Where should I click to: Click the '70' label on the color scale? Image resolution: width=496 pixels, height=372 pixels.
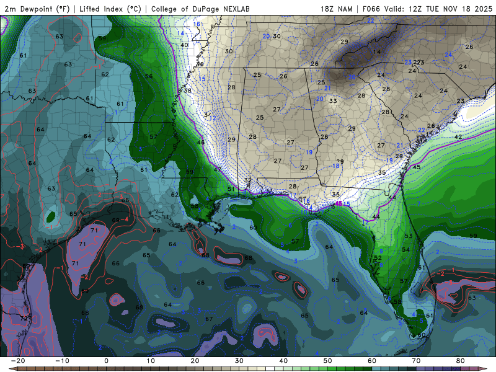416,361
